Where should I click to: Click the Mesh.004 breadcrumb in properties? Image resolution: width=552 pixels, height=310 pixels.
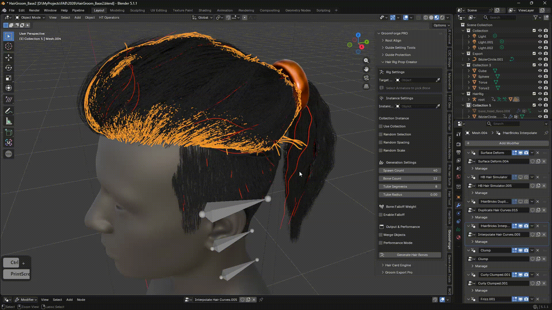click(x=476, y=133)
